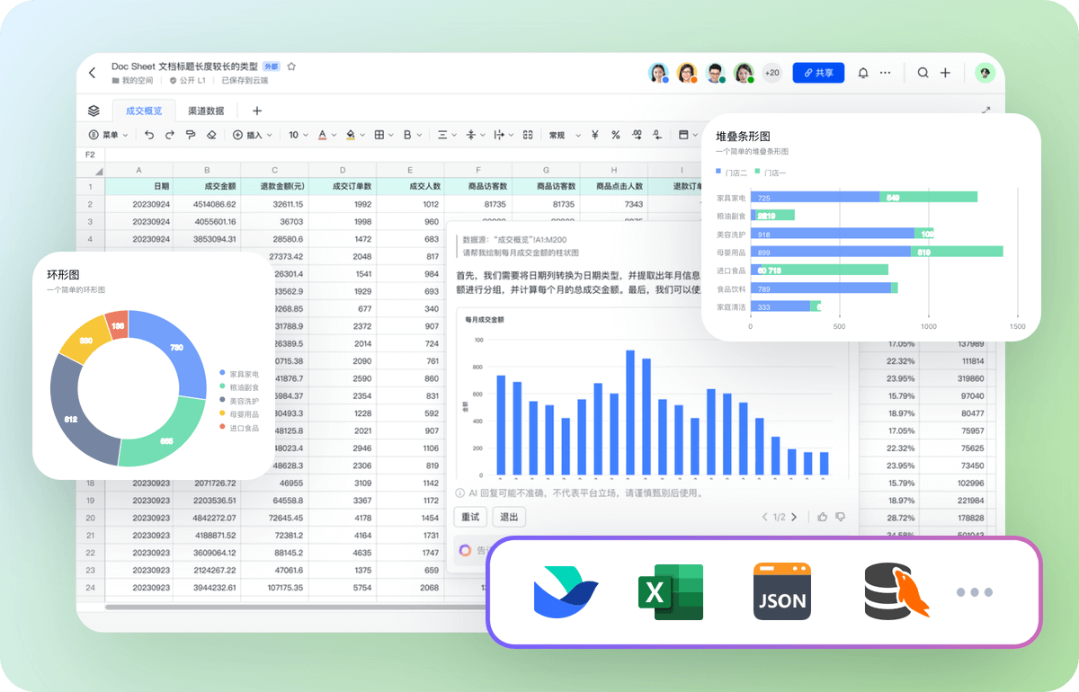
Task: Open the font color picker
Action: (x=325, y=135)
